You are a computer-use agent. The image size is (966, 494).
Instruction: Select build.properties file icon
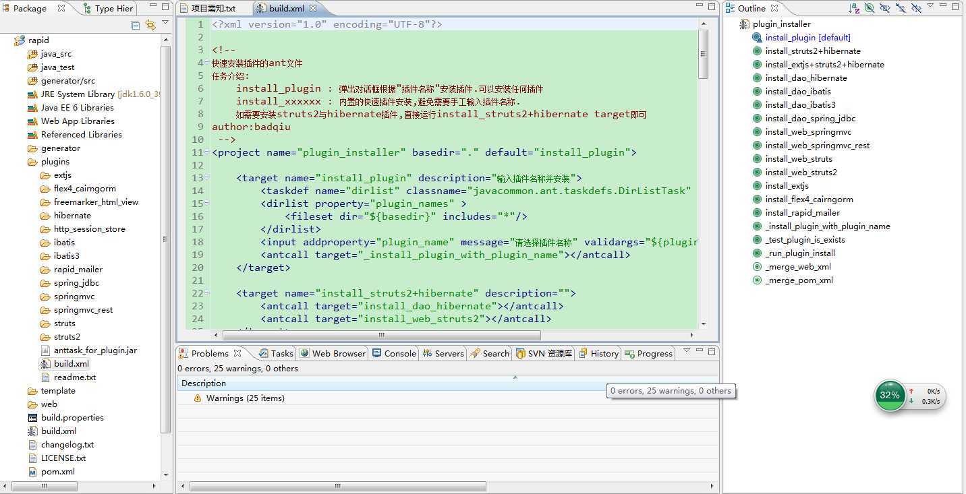(x=32, y=418)
